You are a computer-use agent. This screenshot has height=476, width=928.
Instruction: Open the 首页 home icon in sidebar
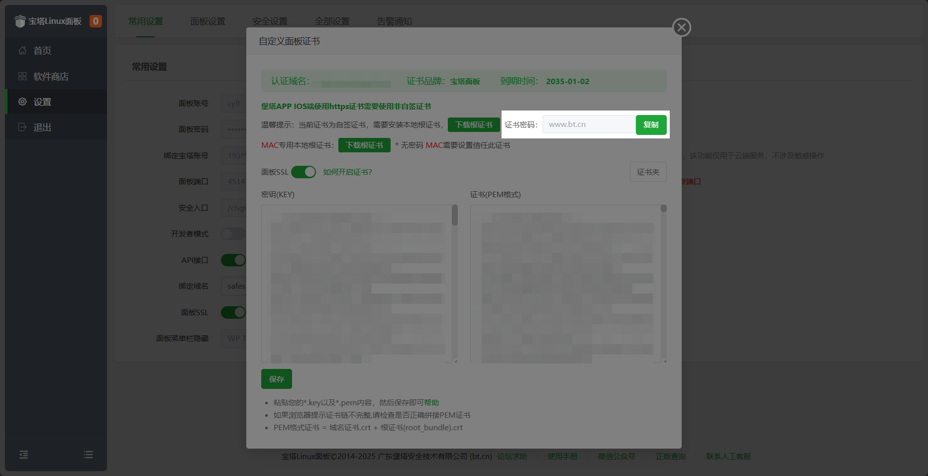pyautogui.click(x=22, y=50)
